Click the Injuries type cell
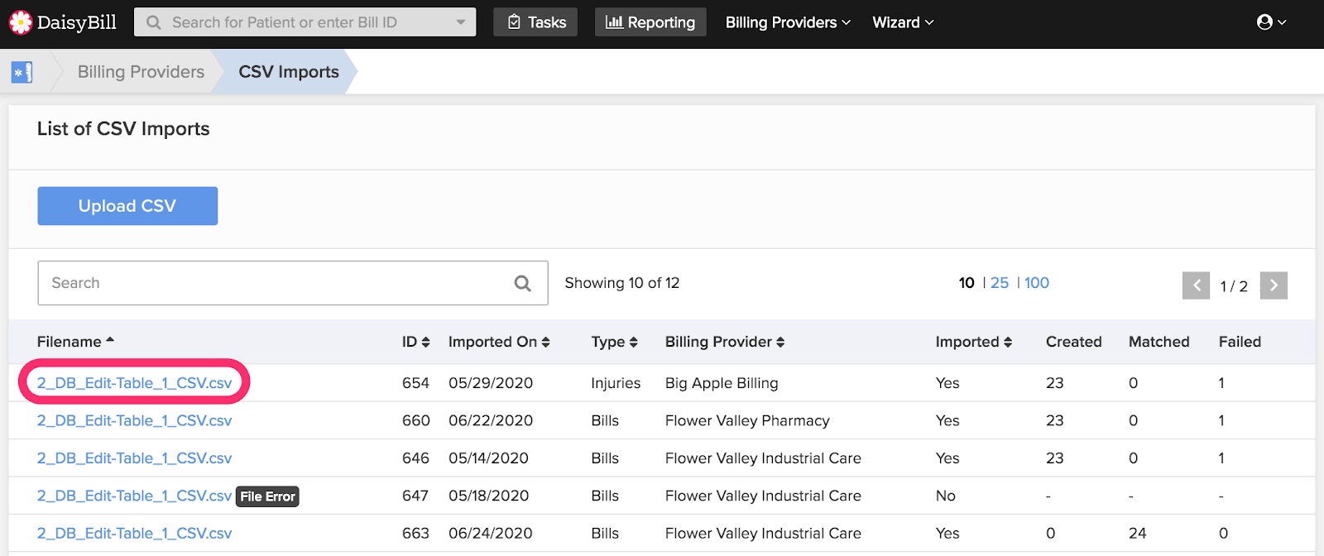The image size is (1324, 556). (616, 383)
